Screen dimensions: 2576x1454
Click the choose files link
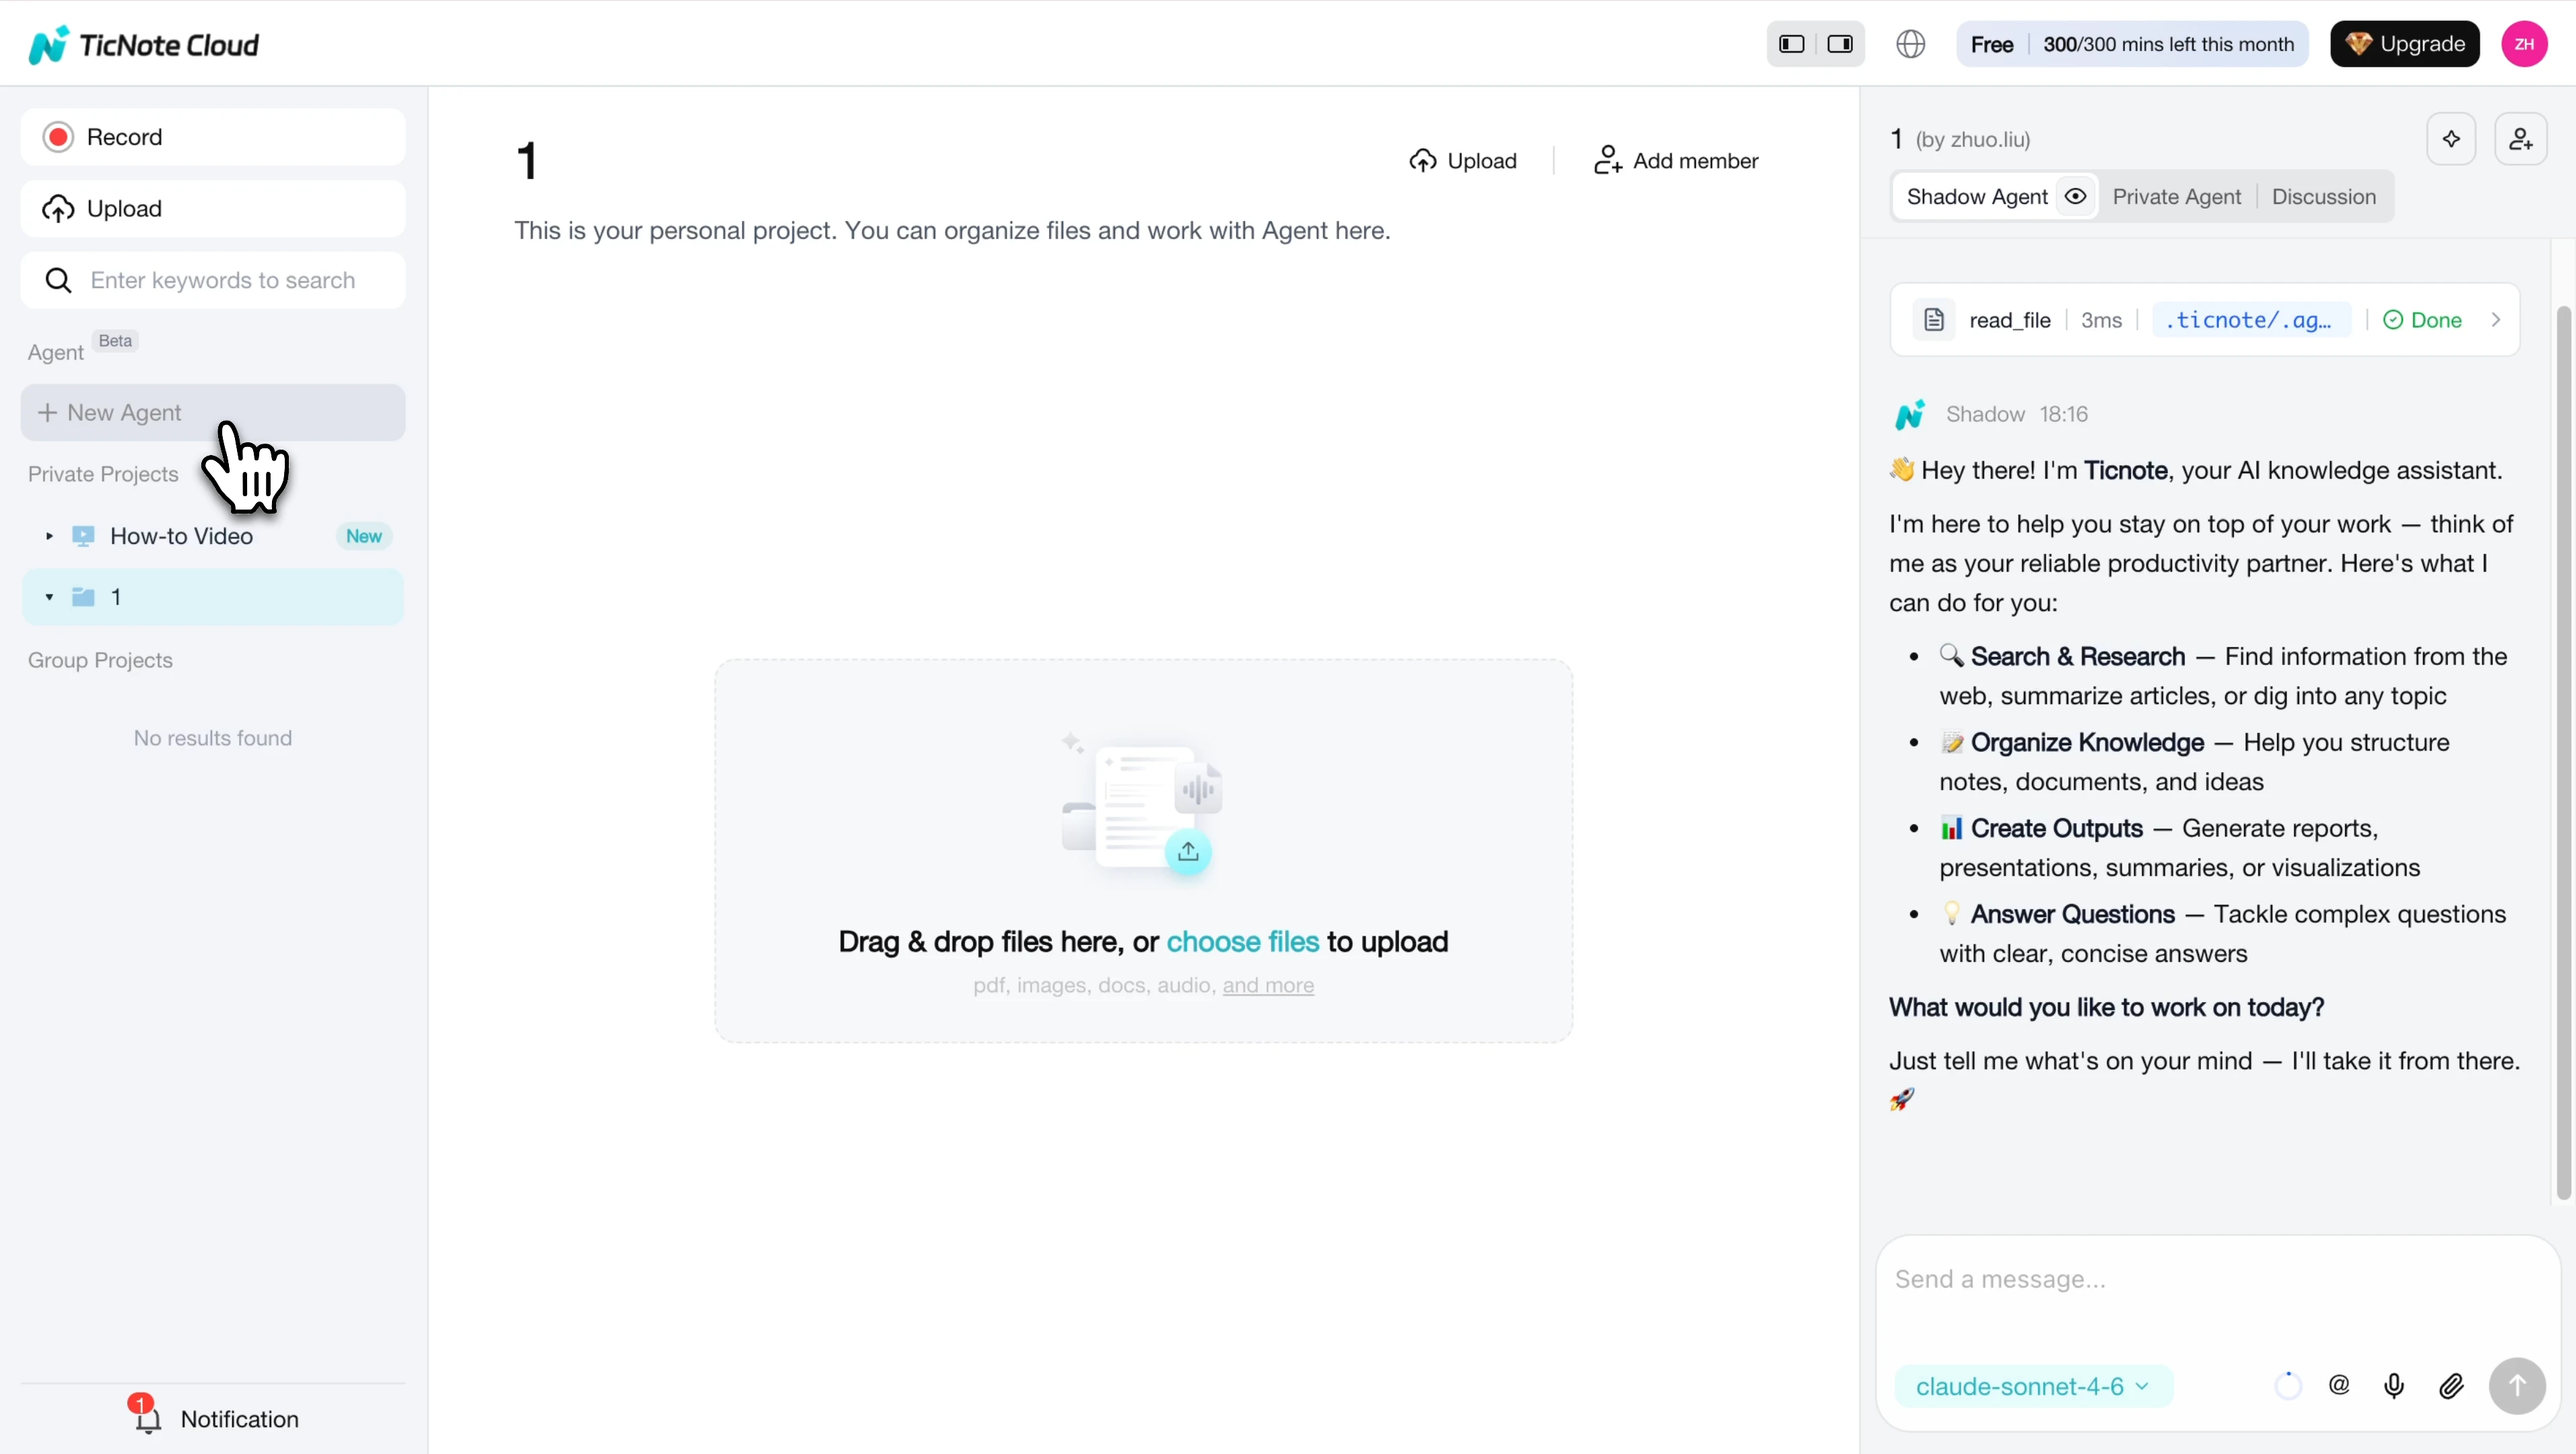1243,942
